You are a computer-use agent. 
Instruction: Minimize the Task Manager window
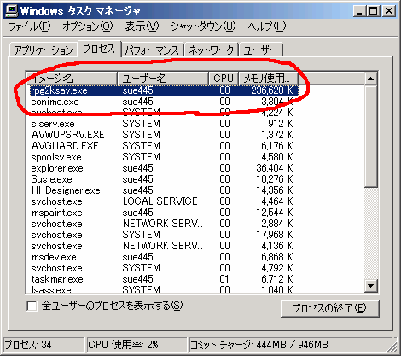359,11
